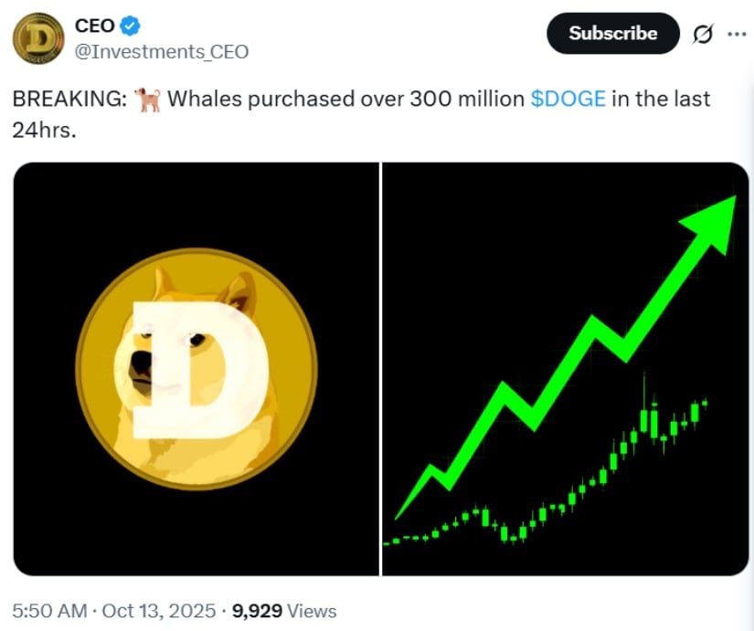Image resolution: width=754 pixels, height=631 pixels.
Task: Follow the $DOGE cashtag link
Action: [x=568, y=100]
